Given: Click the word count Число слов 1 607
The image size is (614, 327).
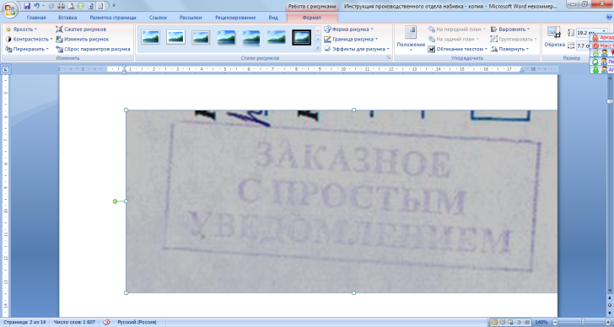Looking at the screenshot, I should tap(74, 322).
